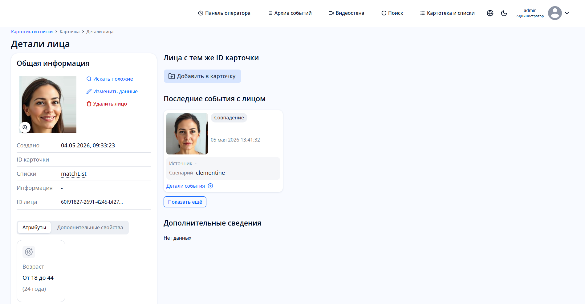585x304 pixels.
Task: Click the event date 05 мая 2026 13:41:32
Action: [x=235, y=140]
